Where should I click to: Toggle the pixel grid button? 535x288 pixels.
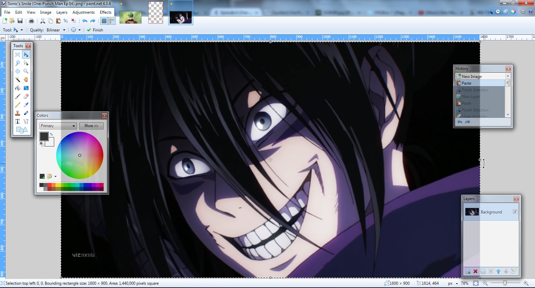(104, 21)
